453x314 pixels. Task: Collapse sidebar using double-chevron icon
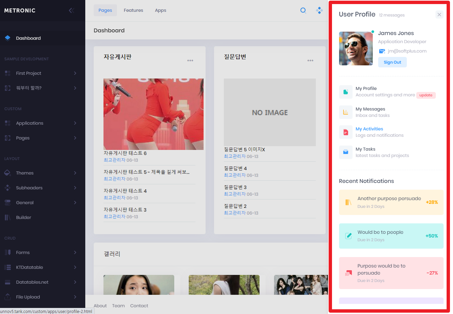click(71, 10)
